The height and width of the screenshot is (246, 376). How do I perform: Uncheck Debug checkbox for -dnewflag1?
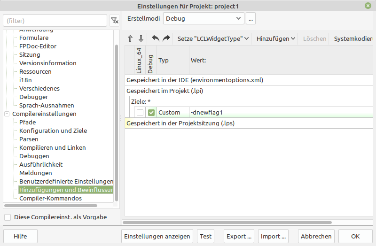point(151,113)
